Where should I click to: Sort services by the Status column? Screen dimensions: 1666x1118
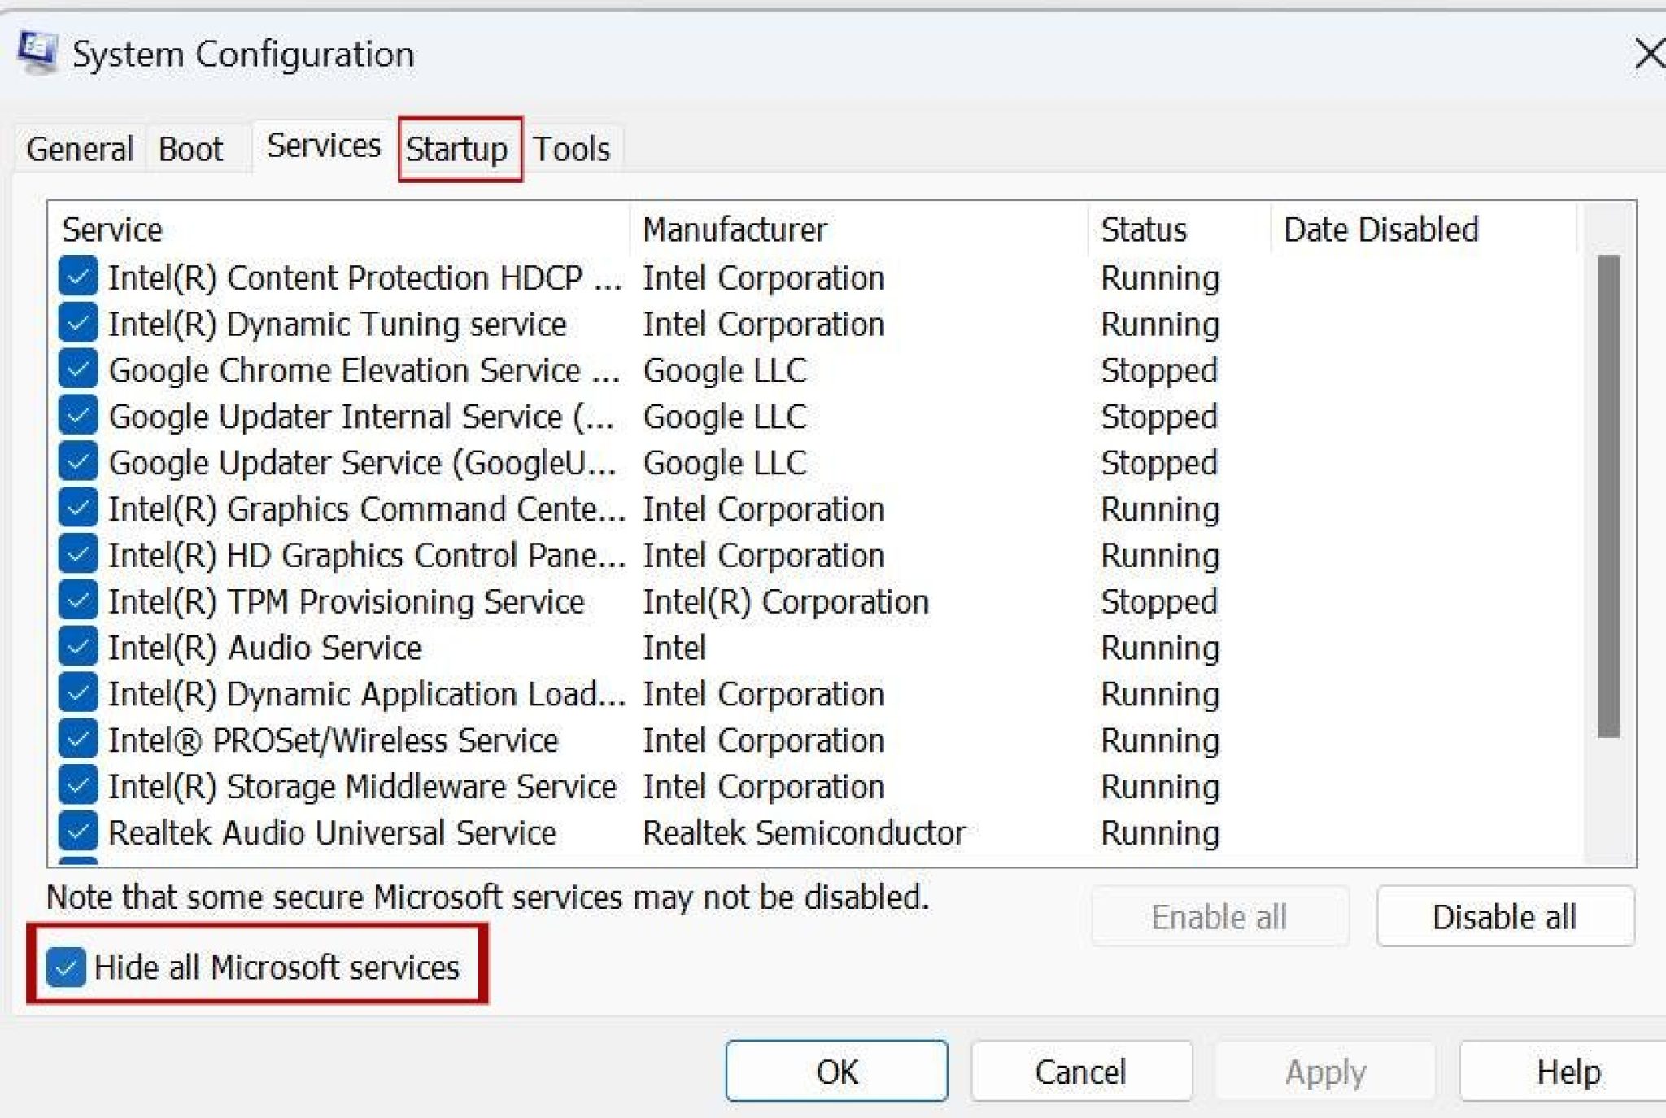(1142, 229)
